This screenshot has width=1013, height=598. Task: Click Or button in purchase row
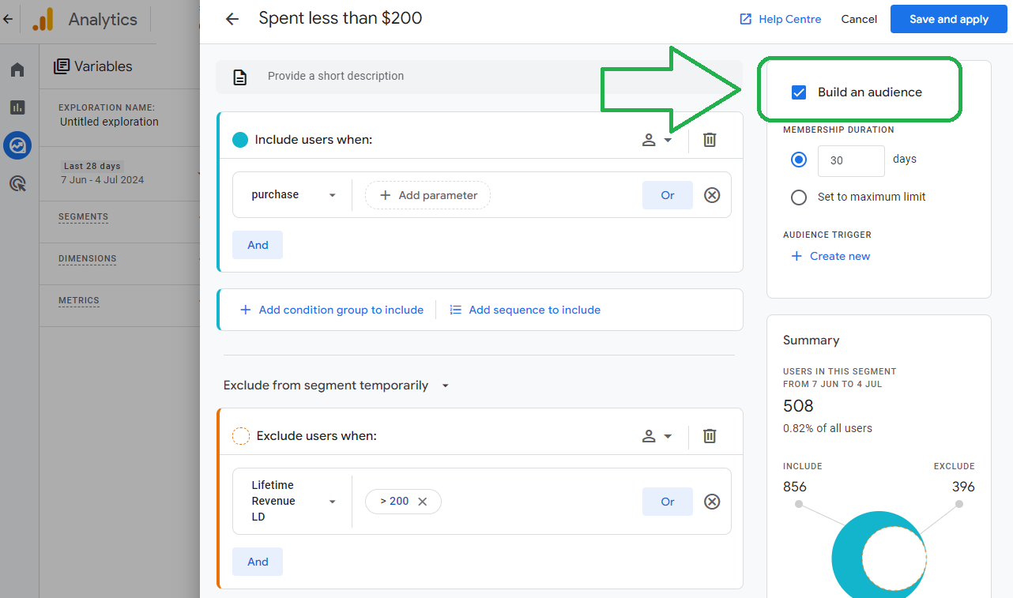point(668,195)
